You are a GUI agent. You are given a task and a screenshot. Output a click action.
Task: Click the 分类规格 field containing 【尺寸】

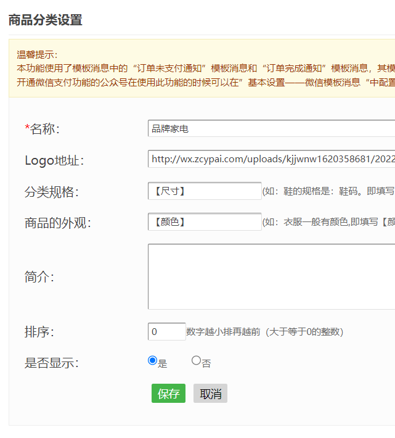pos(205,191)
